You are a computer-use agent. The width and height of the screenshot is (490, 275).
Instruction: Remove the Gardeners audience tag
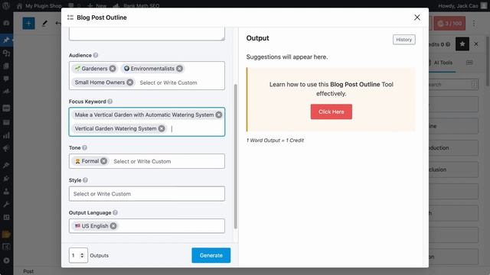pyautogui.click(x=113, y=69)
